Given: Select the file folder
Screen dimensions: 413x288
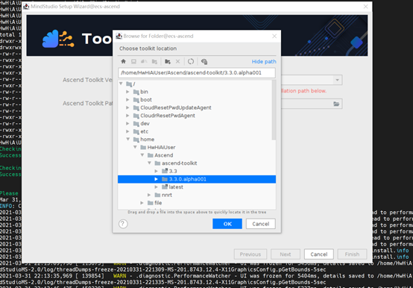Looking at the screenshot, I should pyautogui.click(x=154, y=203).
